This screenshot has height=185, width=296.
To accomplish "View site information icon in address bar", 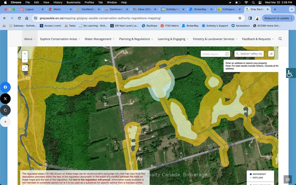I will 35,18.
